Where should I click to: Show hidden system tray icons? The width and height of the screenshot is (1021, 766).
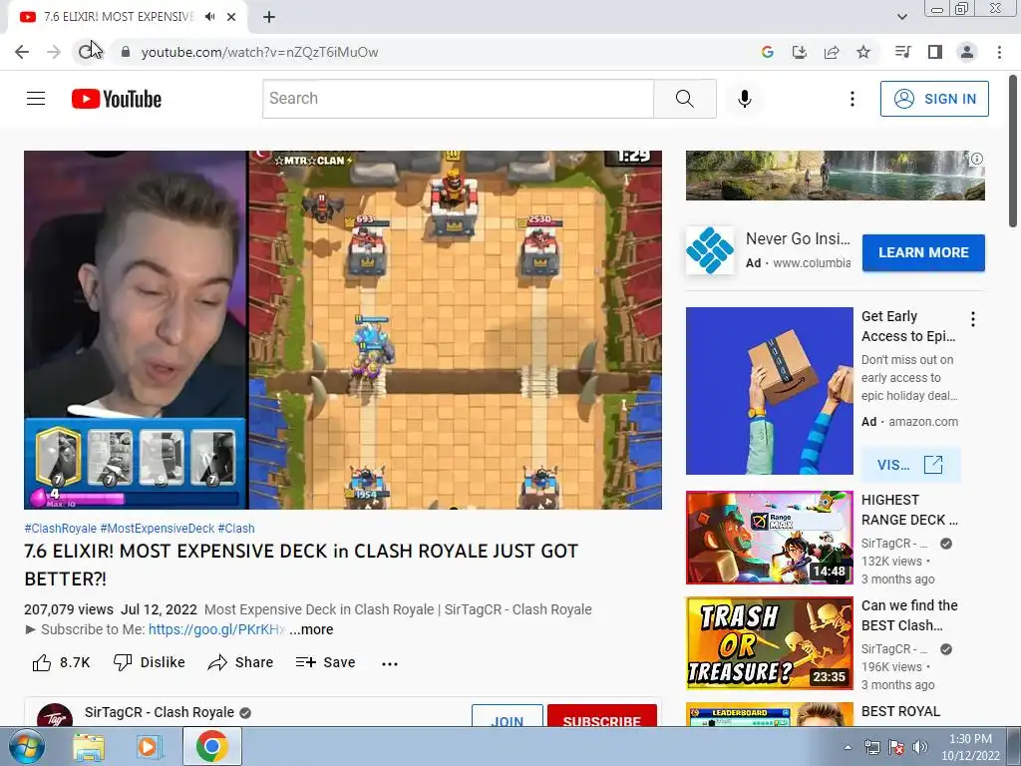click(x=848, y=747)
